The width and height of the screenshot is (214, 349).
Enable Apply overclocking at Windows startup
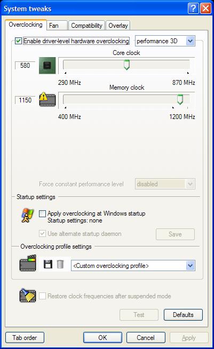click(42, 213)
